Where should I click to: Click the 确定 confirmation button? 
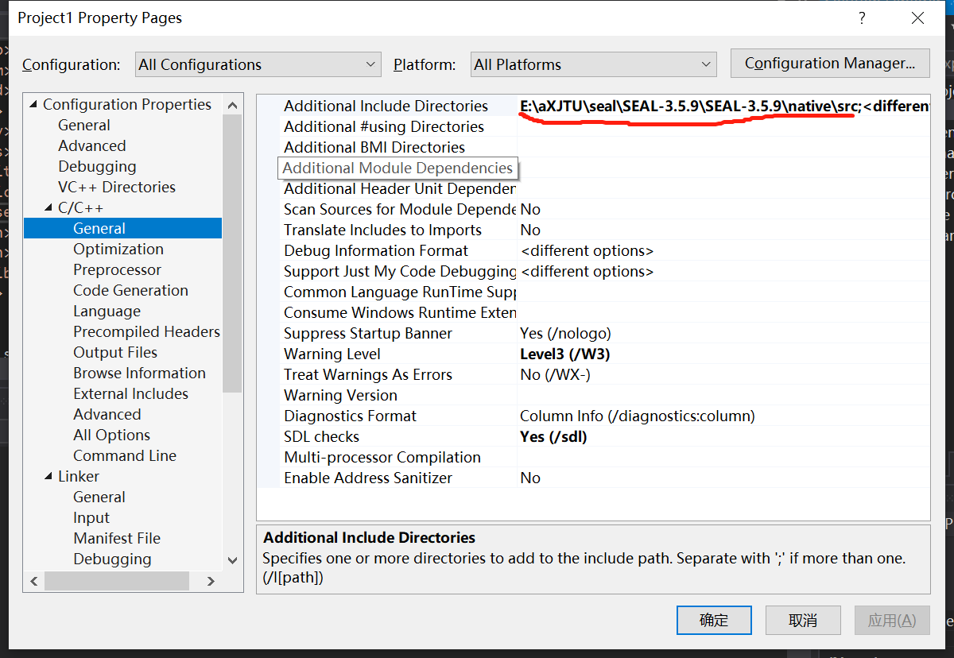click(x=713, y=620)
